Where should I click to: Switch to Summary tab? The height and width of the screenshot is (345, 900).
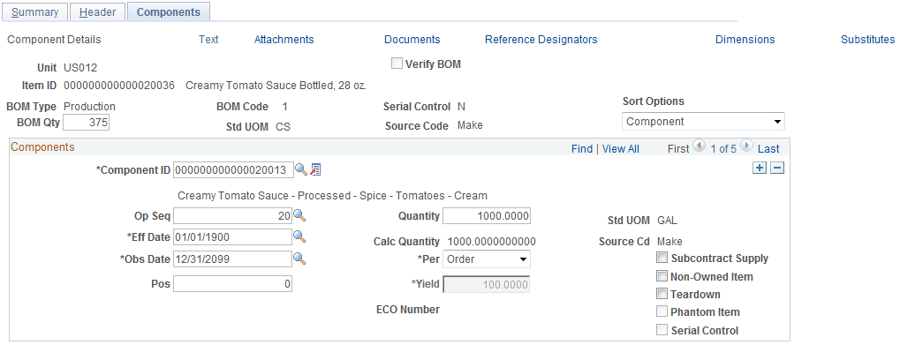click(x=35, y=12)
